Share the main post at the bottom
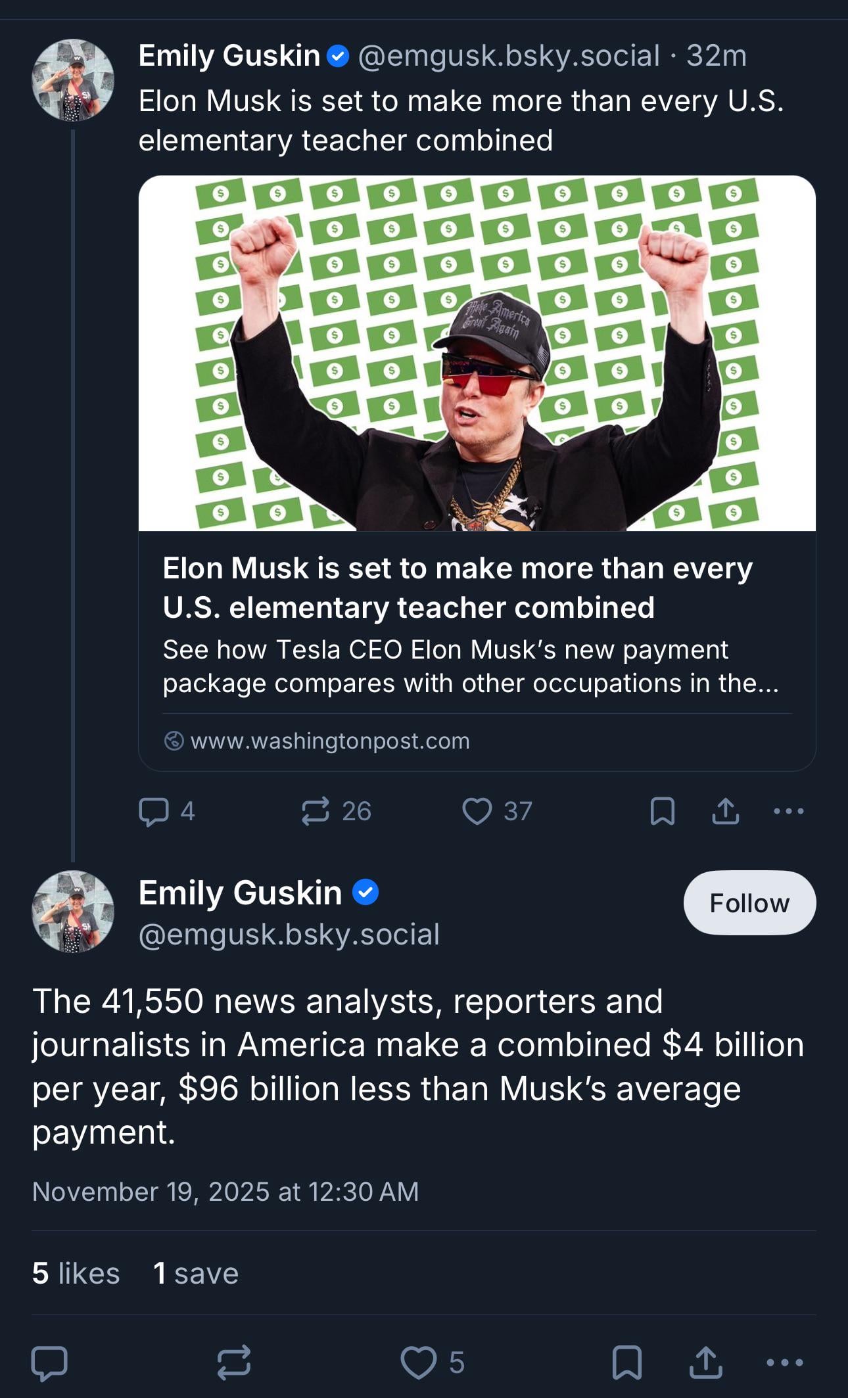 (705, 1363)
